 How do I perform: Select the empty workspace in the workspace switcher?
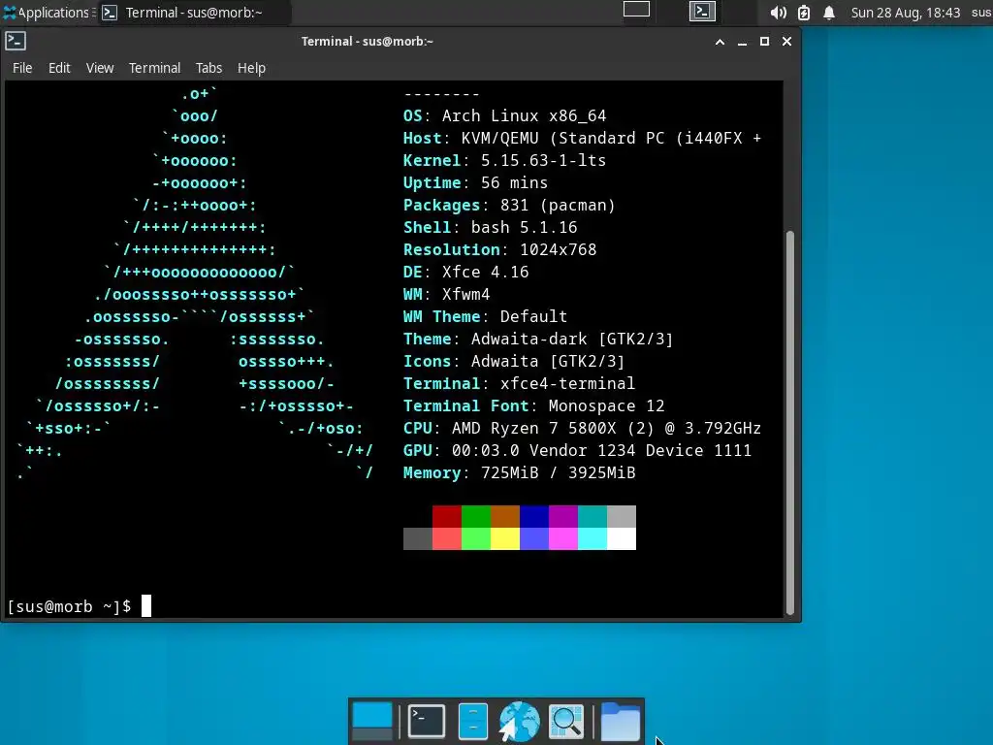tap(636, 10)
